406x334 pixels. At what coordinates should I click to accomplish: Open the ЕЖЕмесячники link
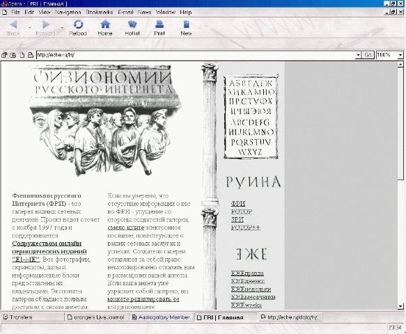(253, 297)
